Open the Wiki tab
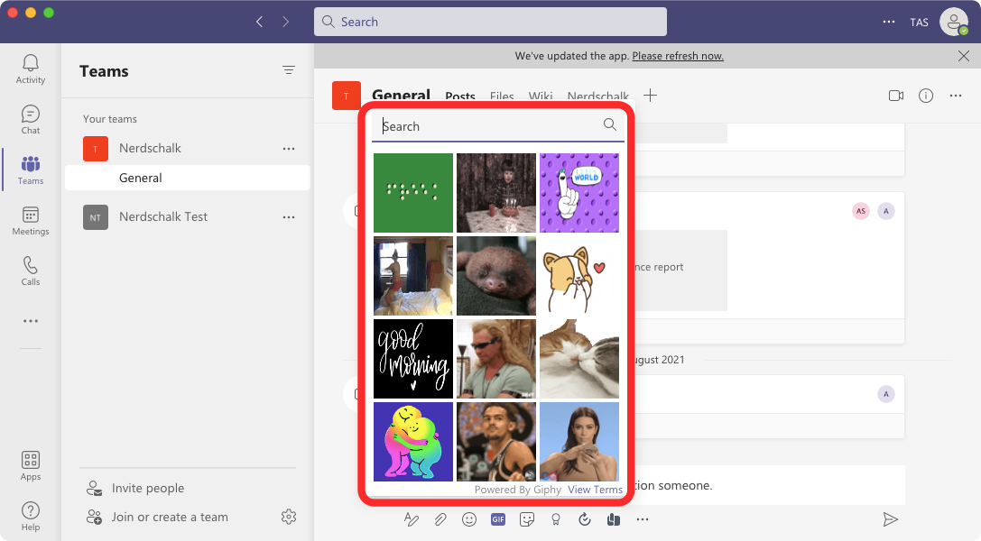Viewport: 981px width, 541px height. [x=541, y=96]
